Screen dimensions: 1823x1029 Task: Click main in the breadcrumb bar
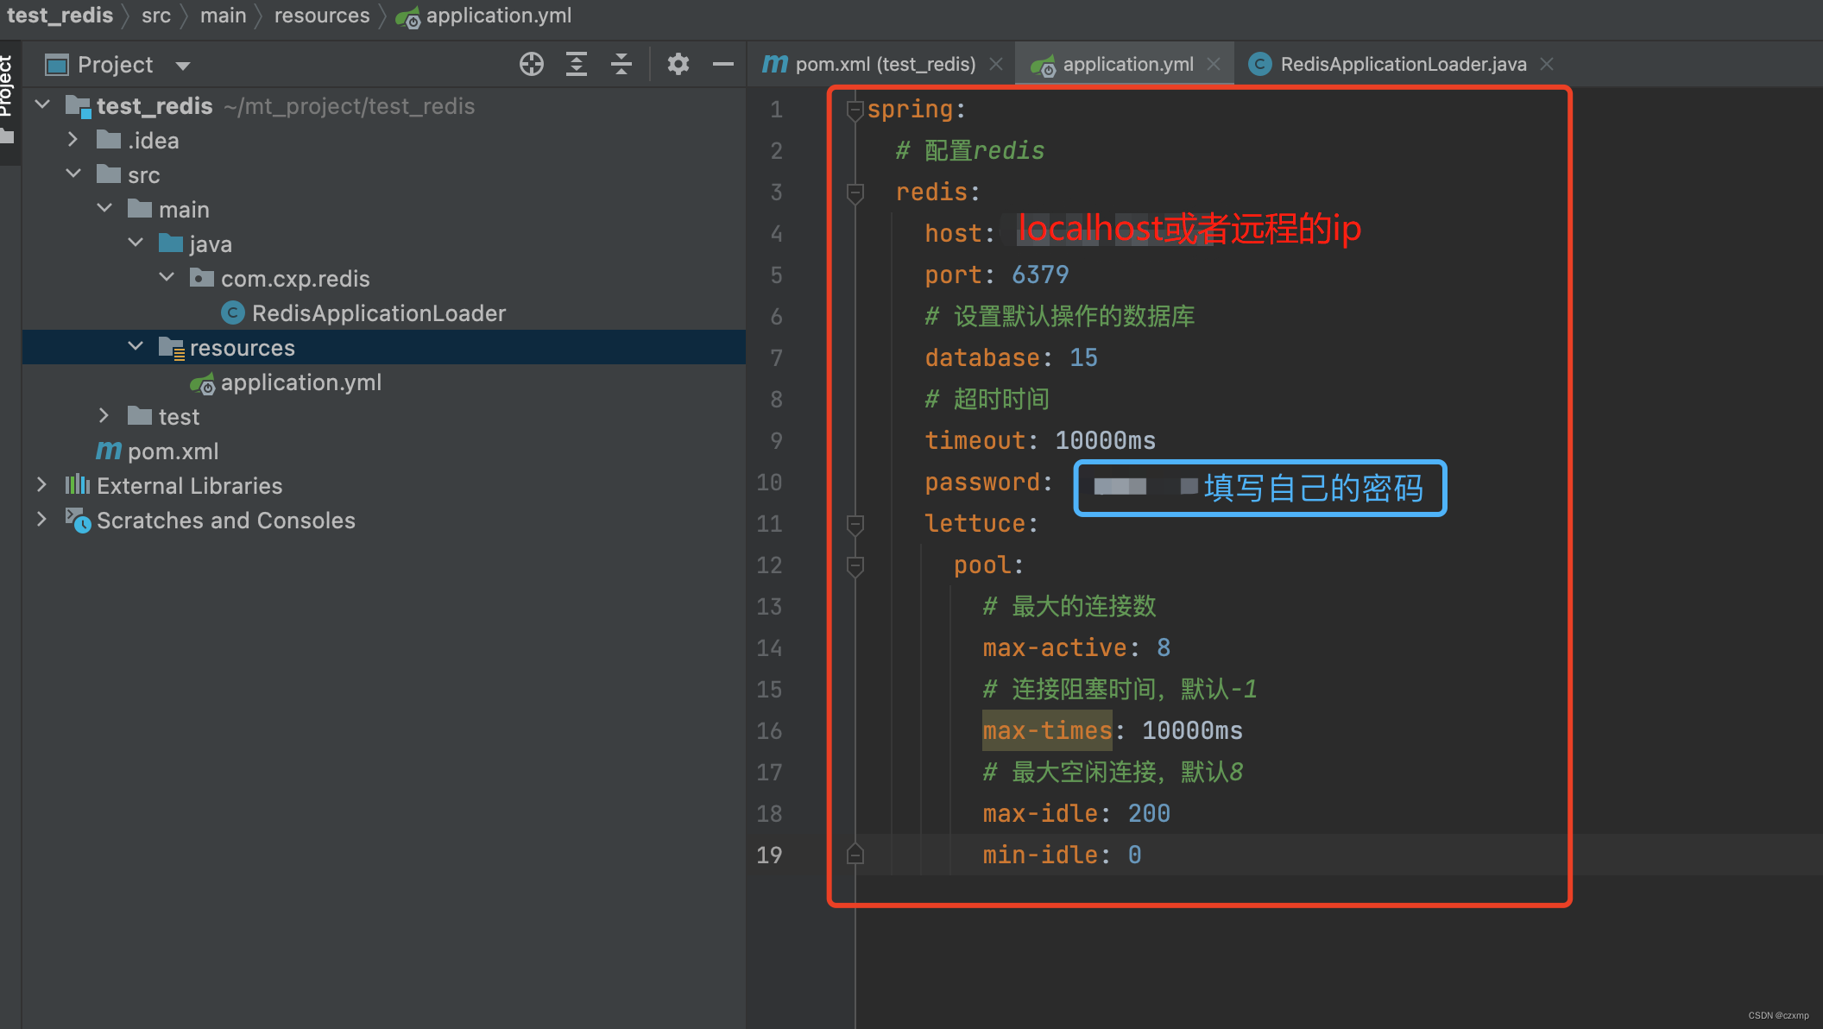[x=223, y=16]
